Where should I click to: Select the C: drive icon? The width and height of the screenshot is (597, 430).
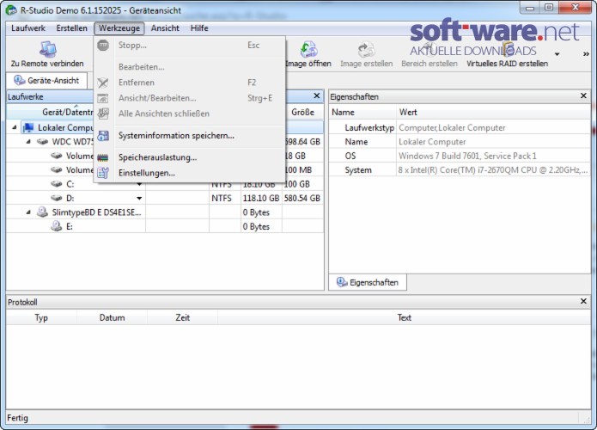tap(57, 184)
